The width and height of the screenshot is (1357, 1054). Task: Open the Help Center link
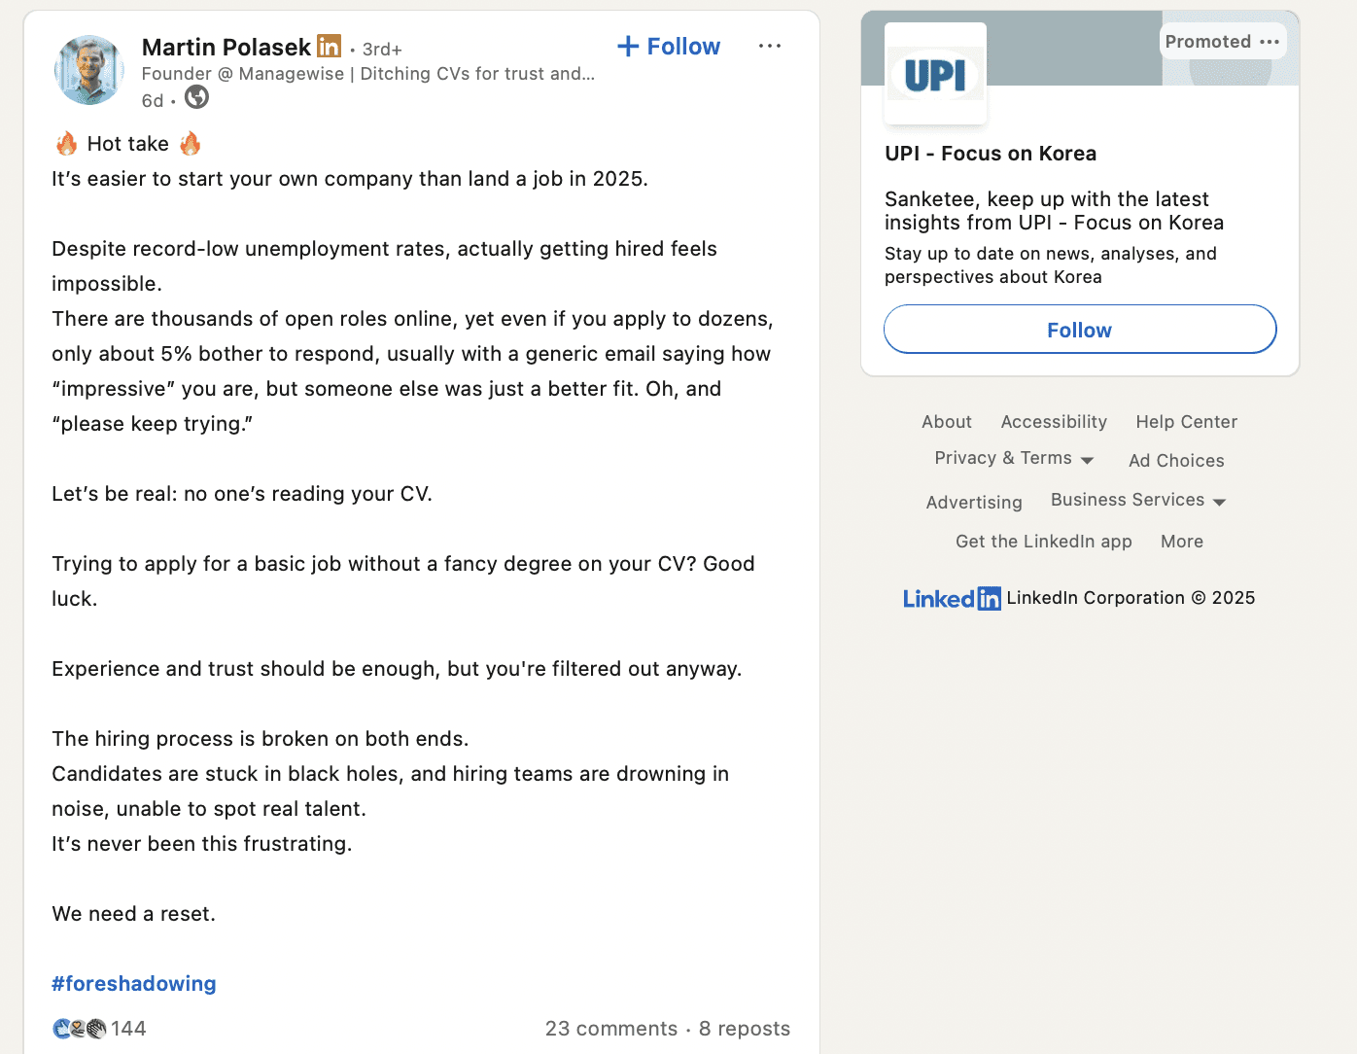click(1187, 422)
